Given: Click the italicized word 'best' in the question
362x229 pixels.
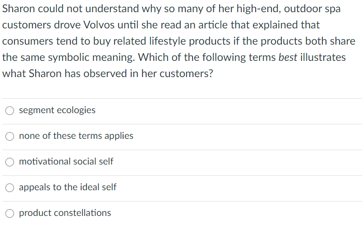Looking at the screenshot, I should tap(288, 57).
